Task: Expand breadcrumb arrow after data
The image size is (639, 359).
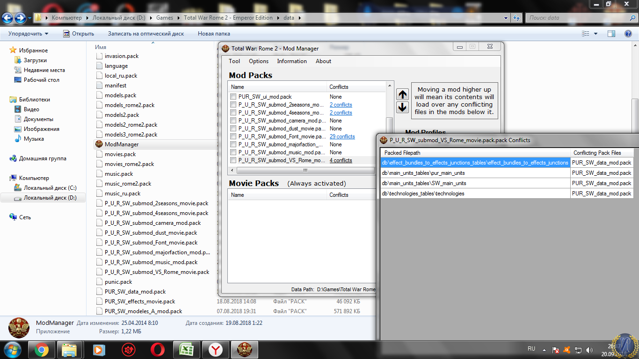Action: (299, 18)
